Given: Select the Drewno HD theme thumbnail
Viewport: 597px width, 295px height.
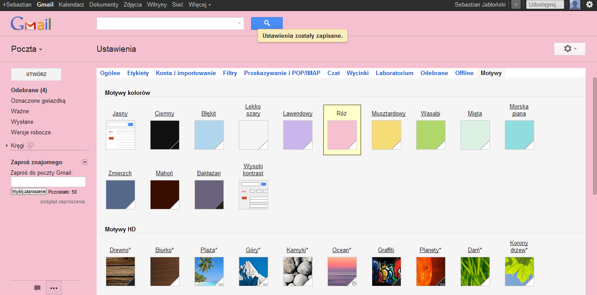Looking at the screenshot, I should [121, 272].
